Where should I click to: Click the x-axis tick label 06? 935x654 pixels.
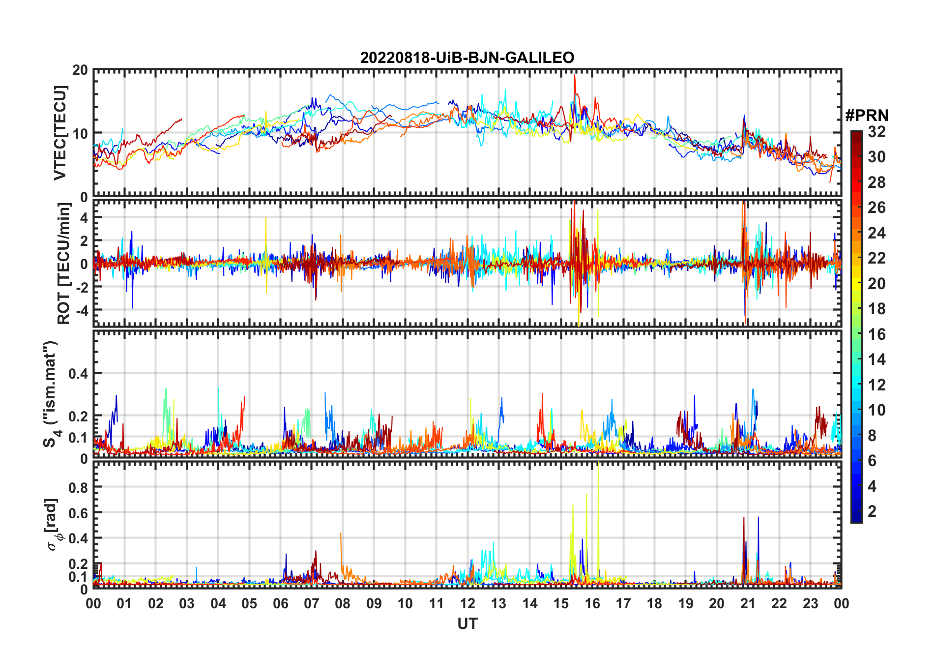pyautogui.click(x=281, y=604)
